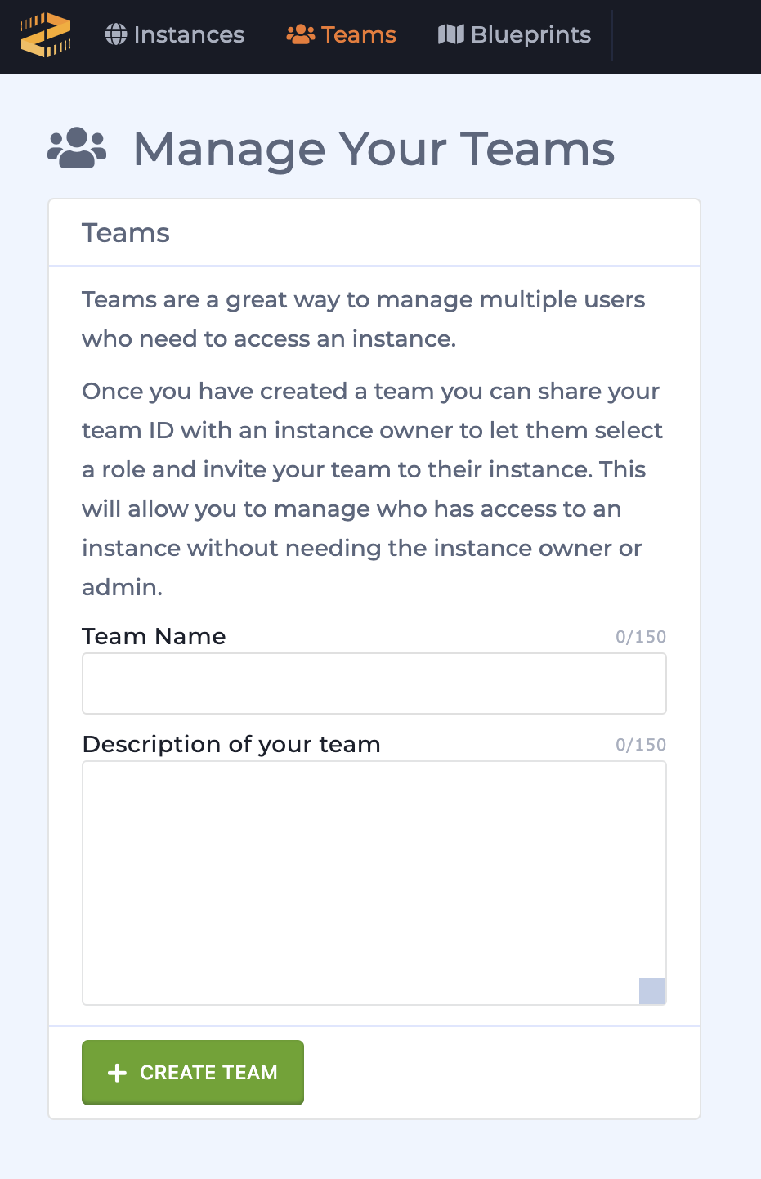Focus the Team Name input field
This screenshot has height=1179, width=761.
pyautogui.click(x=374, y=684)
